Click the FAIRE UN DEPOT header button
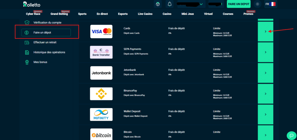 (x=239, y=4)
